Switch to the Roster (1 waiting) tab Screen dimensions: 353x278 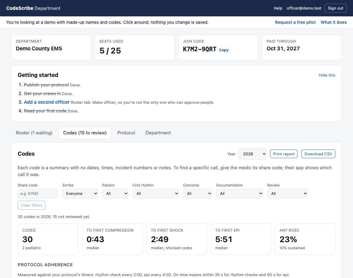[34, 133]
